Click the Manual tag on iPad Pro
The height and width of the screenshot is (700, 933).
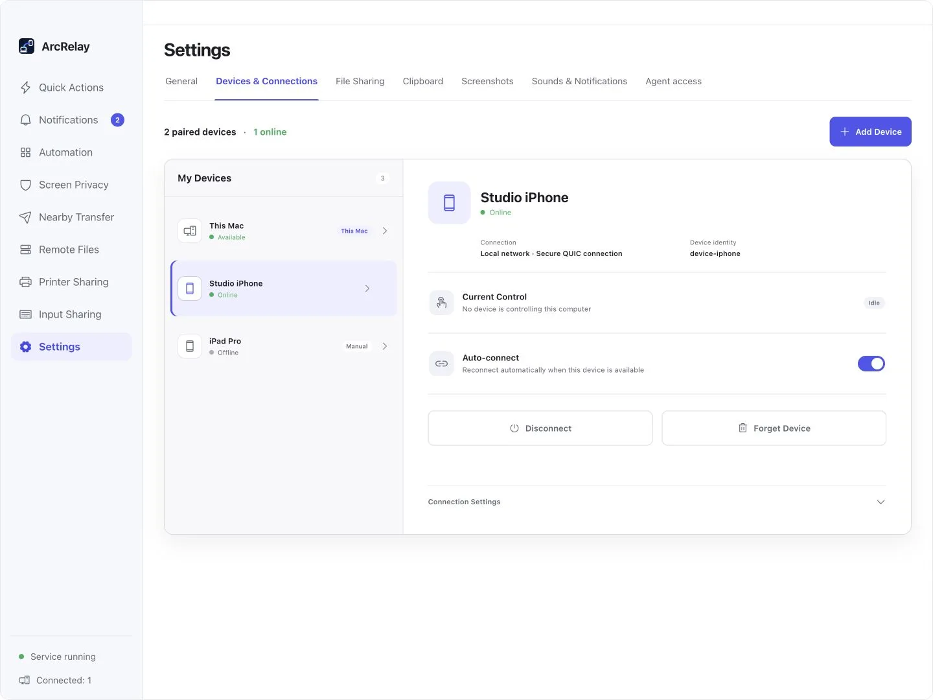(356, 346)
